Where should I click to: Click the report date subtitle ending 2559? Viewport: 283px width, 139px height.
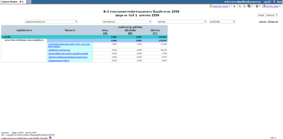point(137,15)
